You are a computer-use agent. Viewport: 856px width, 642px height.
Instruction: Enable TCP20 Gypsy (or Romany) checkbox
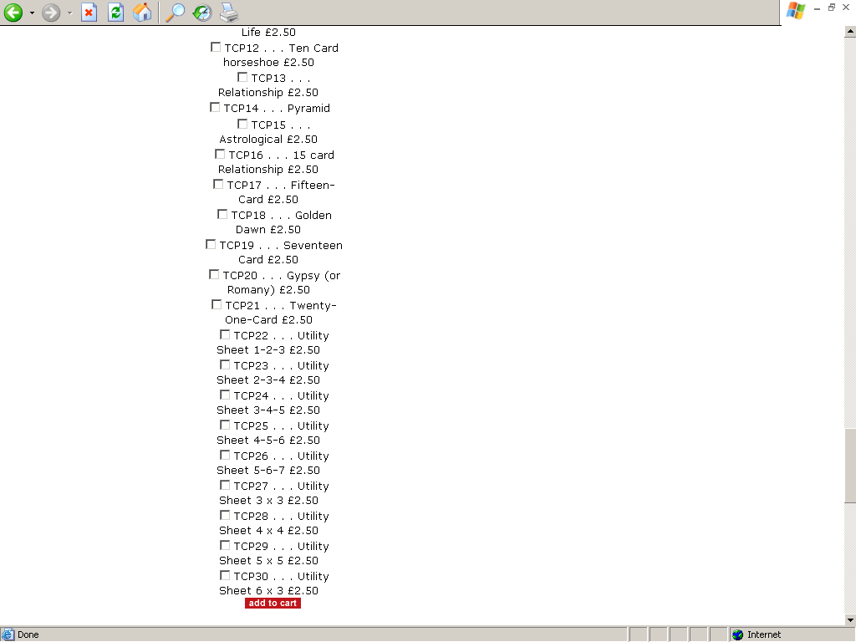tap(214, 275)
